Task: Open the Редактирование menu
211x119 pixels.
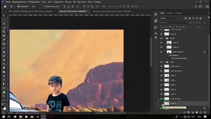Action: click(x=19, y=2)
